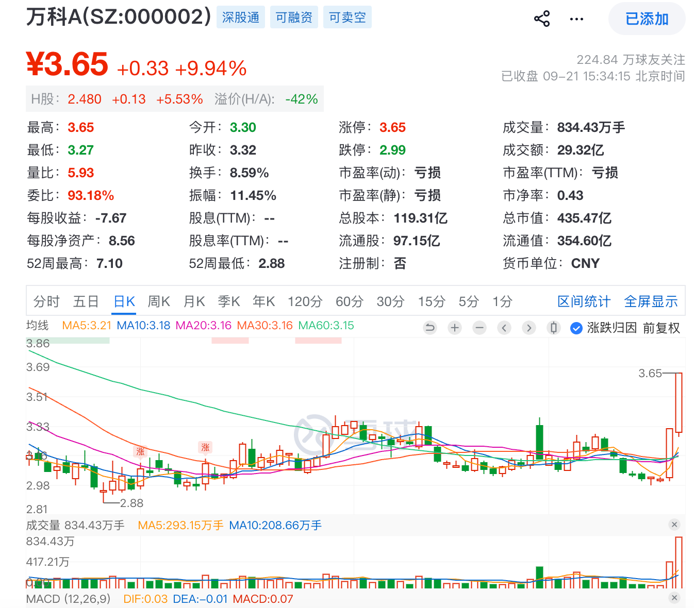Click the DIF:0.03 indicator value
The image size is (694, 608).
(x=145, y=599)
